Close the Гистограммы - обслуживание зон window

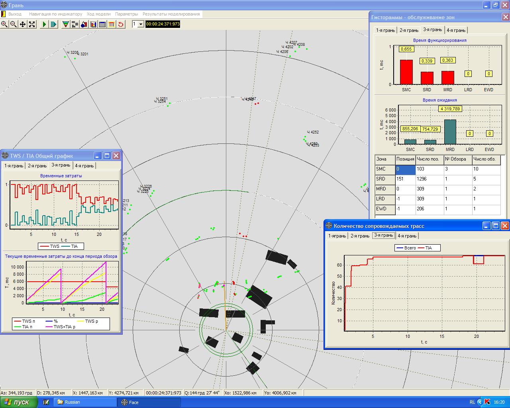click(505, 17)
